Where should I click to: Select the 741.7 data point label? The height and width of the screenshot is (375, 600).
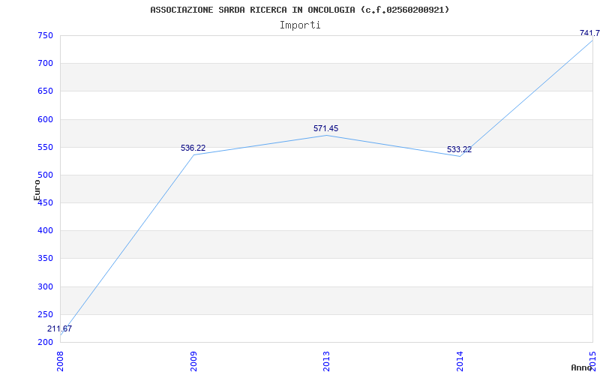[589, 33]
